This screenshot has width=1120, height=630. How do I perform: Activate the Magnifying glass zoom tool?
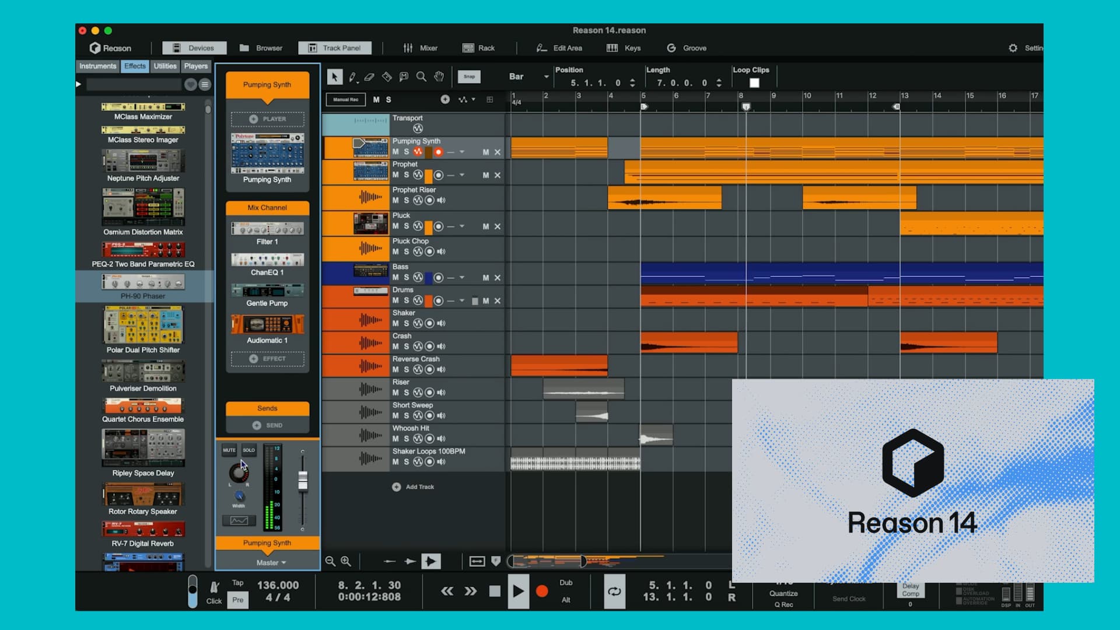(x=421, y=76)
